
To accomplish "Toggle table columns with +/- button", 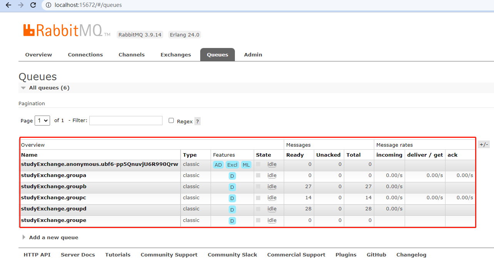I will point(484,144).
